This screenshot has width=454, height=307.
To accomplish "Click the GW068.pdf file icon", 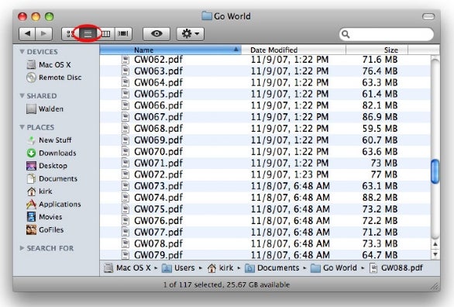I will (x=125, y=128).
